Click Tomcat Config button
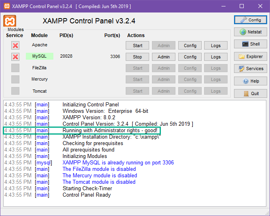The width and height of the screenshot is (270, 216). point(190,91)
